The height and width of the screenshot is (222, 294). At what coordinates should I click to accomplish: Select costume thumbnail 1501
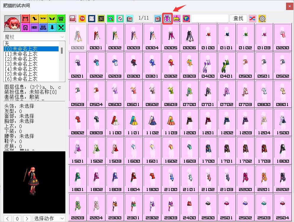77,151
